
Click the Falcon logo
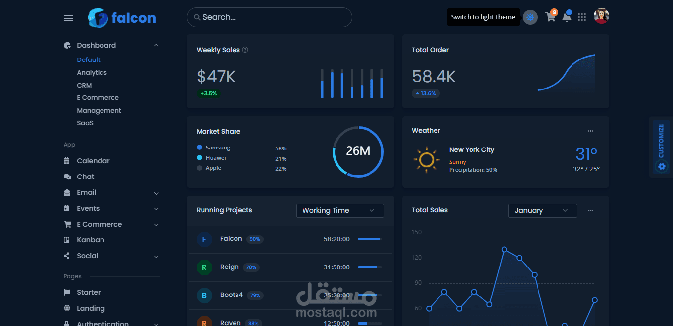122,18
